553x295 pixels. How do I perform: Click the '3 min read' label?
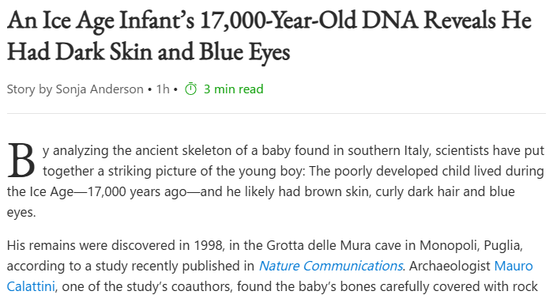click(x=234, y=89)
